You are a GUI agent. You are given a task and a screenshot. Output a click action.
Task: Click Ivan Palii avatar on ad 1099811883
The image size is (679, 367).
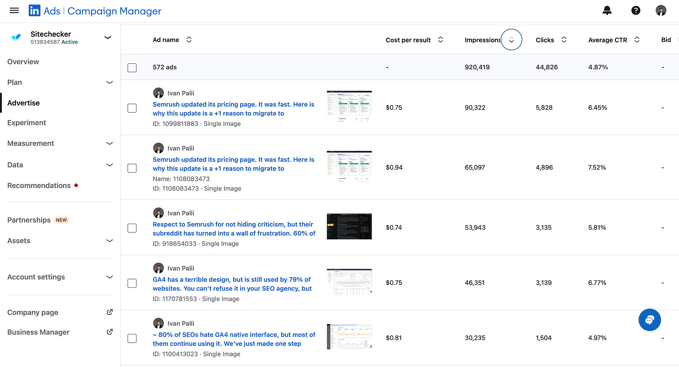tap(159, 93)
